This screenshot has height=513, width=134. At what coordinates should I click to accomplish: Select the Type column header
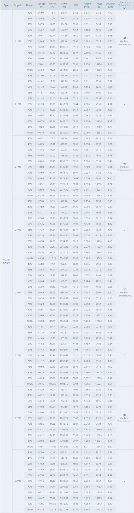(x=7, y=5)
